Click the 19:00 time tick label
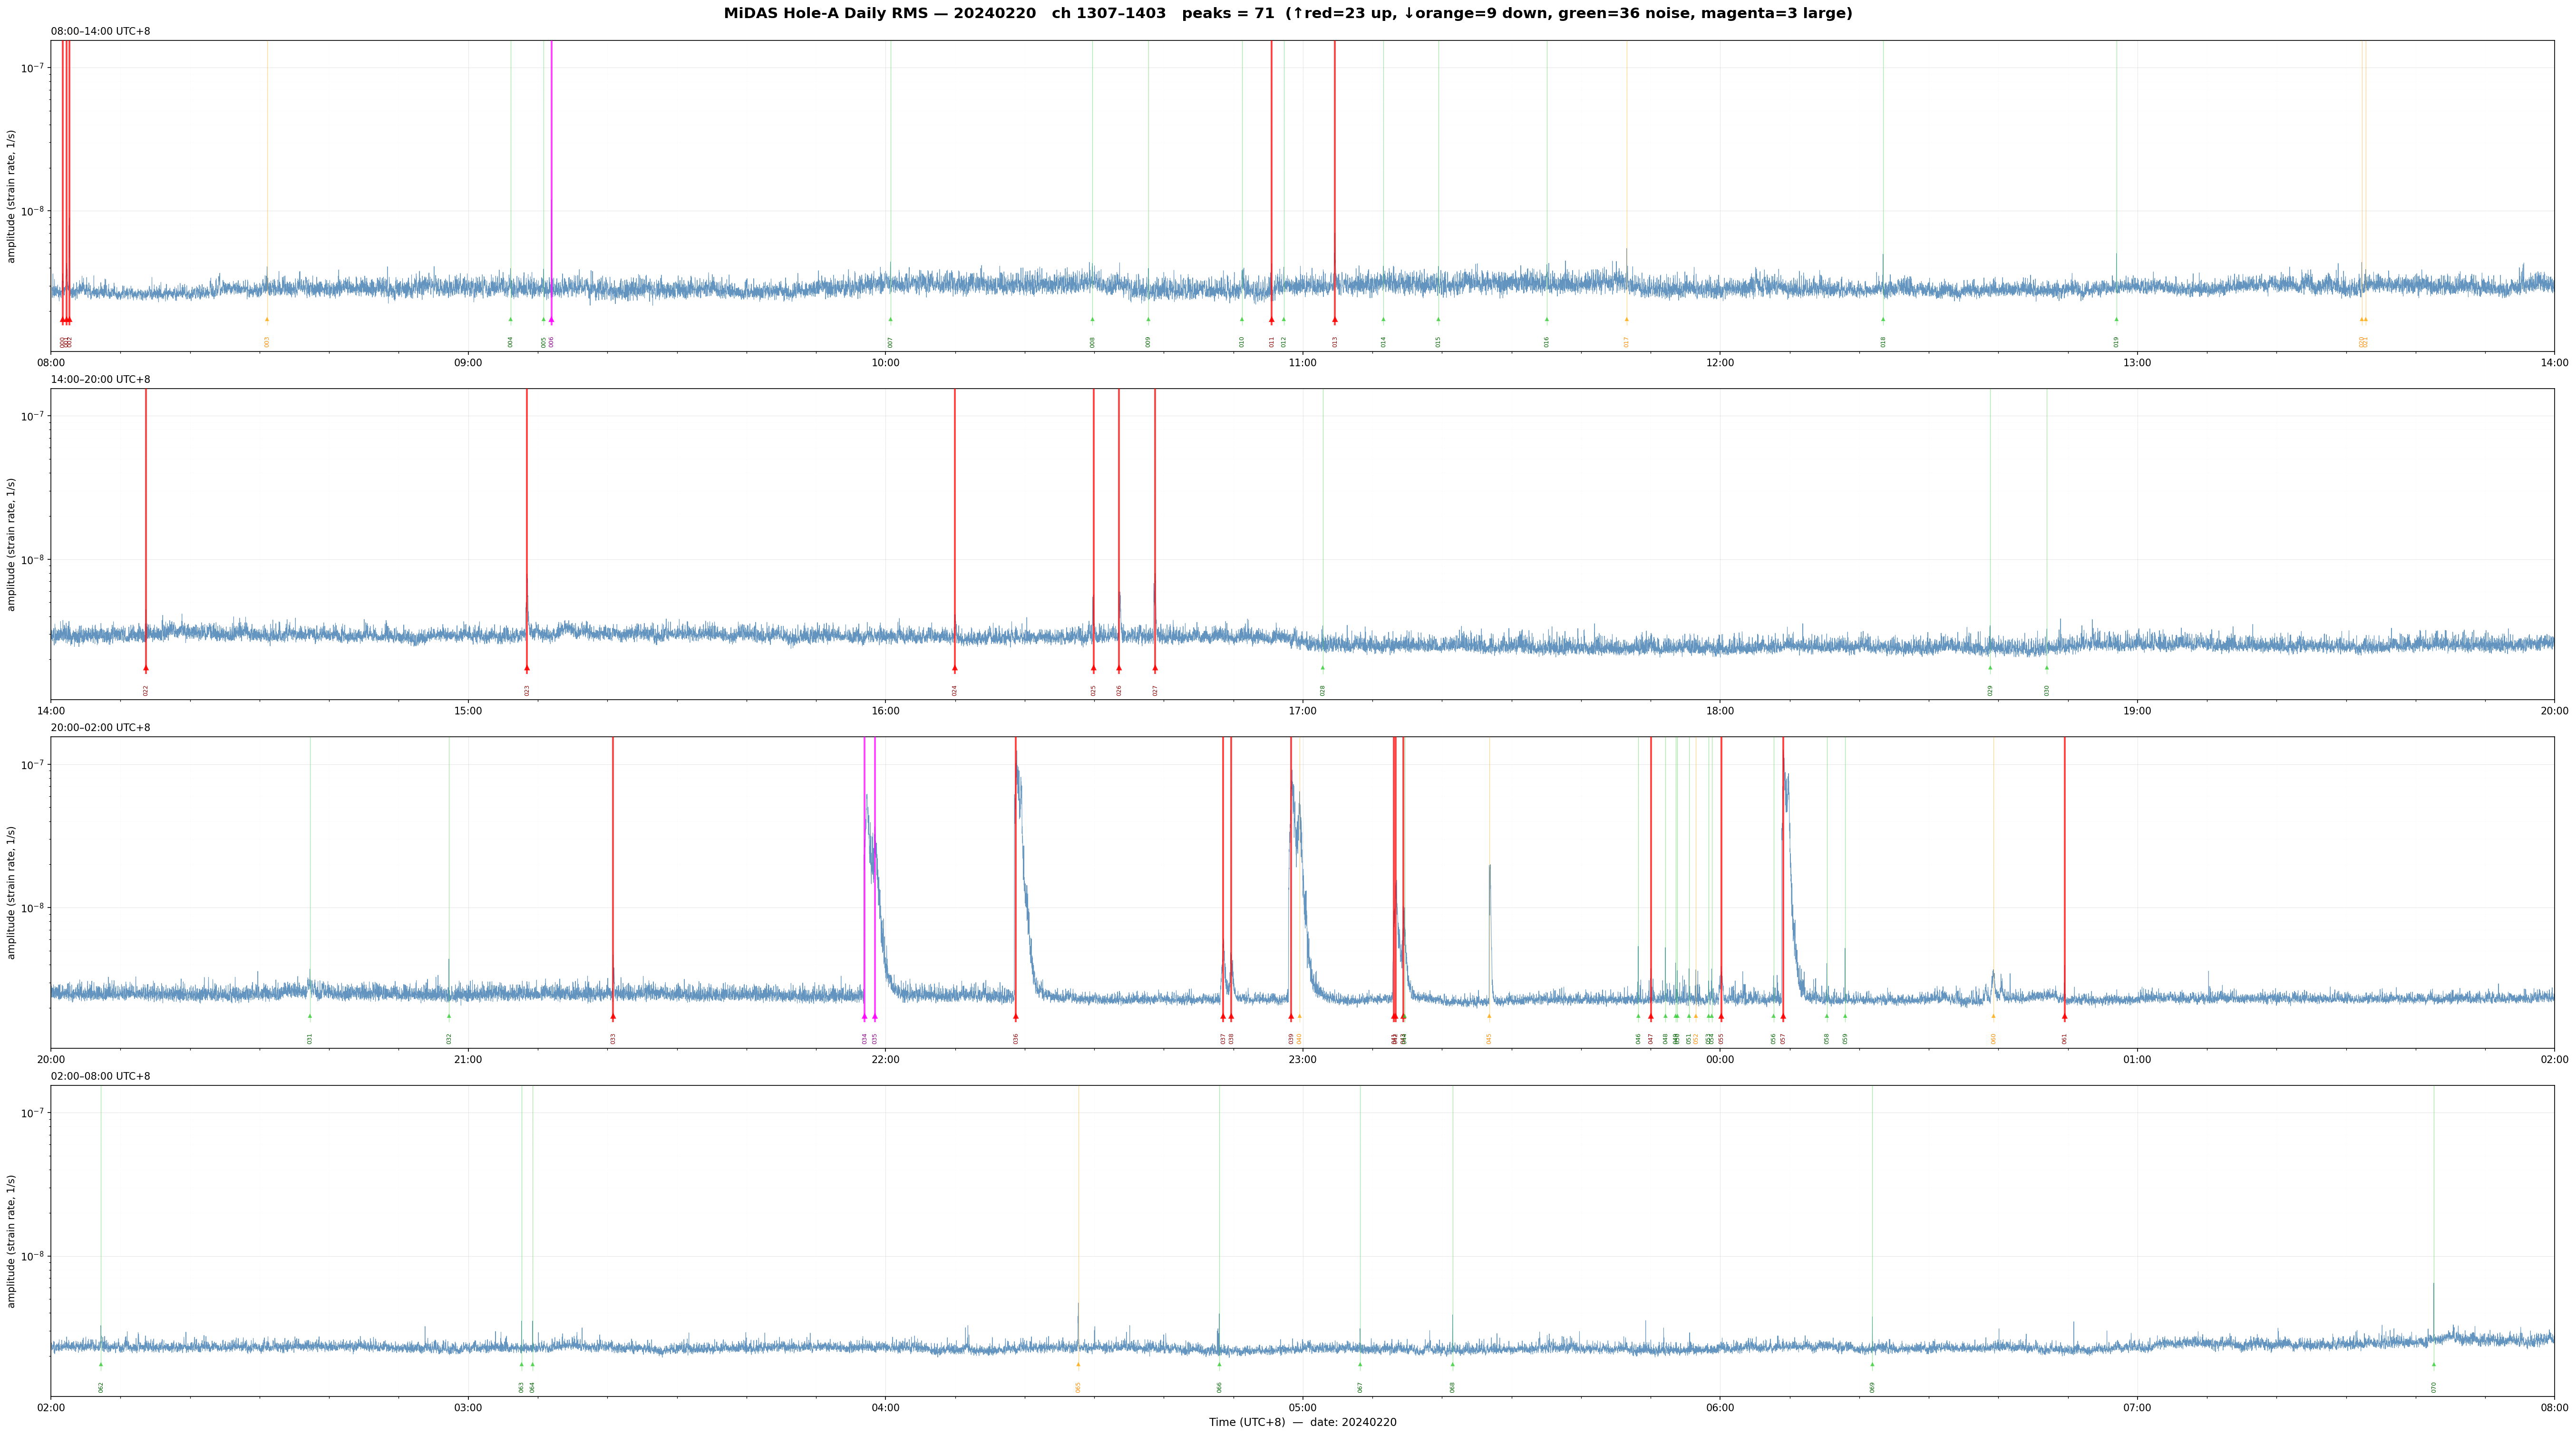Viewport: 2576px width, 1435px height. 2137,711
